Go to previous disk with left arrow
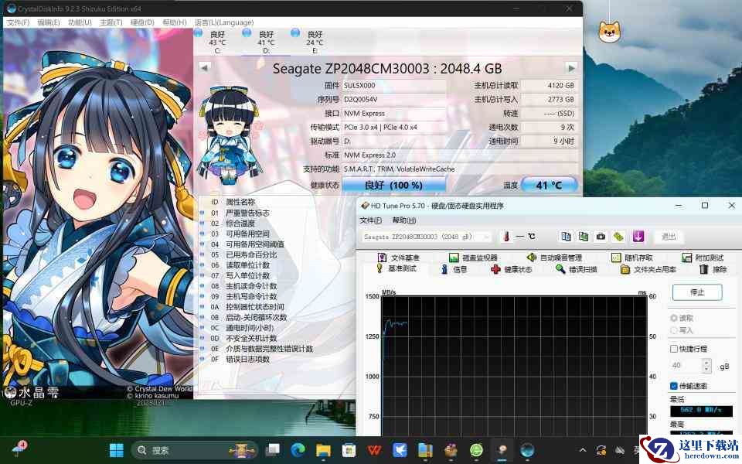 click(x=204, y=68)
